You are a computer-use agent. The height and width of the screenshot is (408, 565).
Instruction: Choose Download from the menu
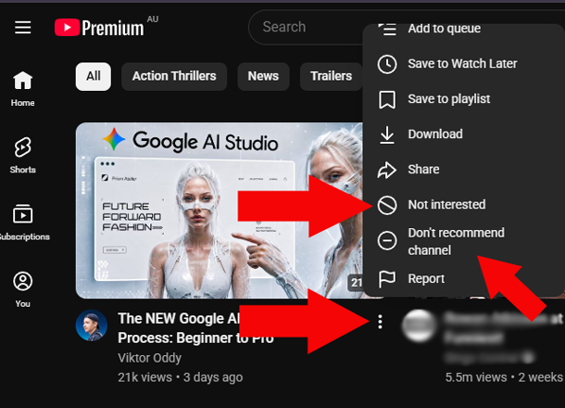pos(464,134)
